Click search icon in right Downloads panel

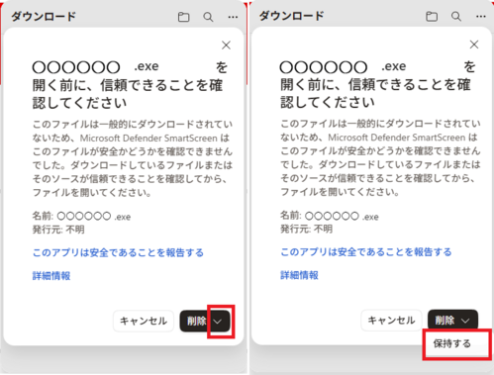pyautogui.click(x=456, y=16)
